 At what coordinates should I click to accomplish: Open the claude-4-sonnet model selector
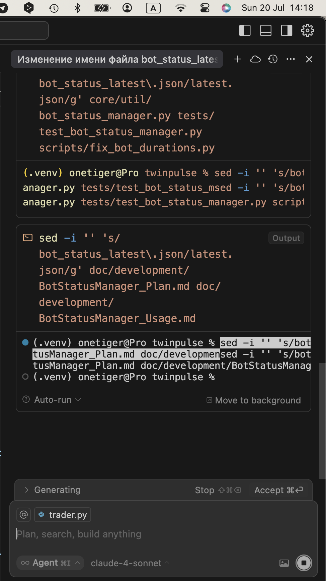[x=130, y=563]
